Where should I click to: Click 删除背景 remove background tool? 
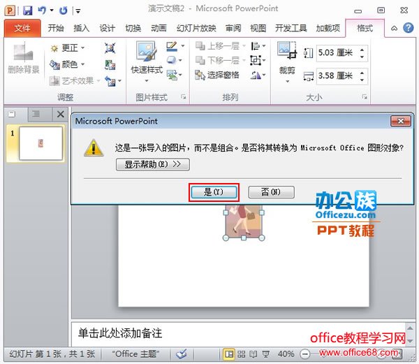[24, 58]
